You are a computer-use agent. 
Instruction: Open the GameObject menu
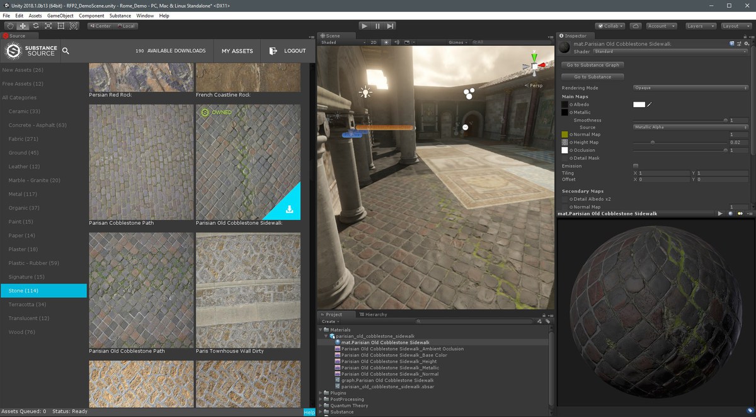point(60,16)
